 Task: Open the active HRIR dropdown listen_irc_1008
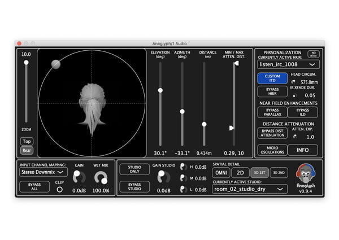(288, 64)
